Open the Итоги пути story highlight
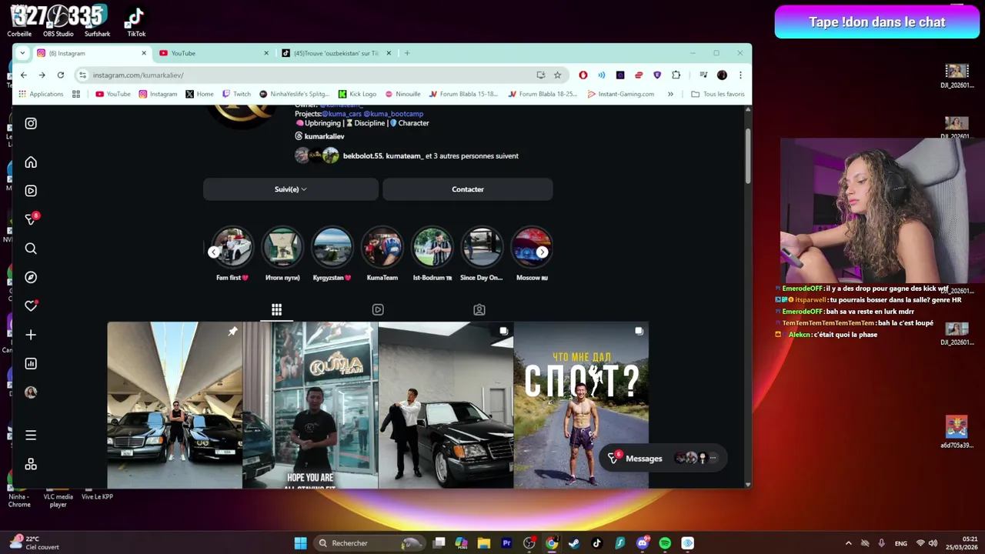The height and width of the screenshot is (554, 985). (x=282, y=248)
